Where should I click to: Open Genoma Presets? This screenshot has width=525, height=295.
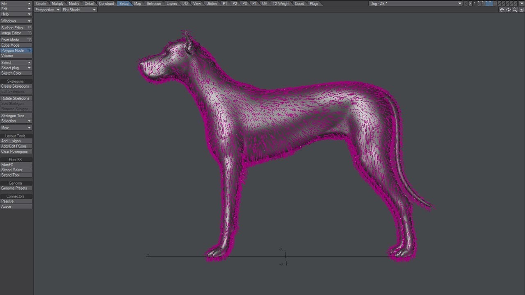point(16,188)
